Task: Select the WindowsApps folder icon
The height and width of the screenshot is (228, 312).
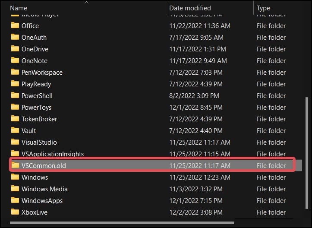Action: point(15,200)
